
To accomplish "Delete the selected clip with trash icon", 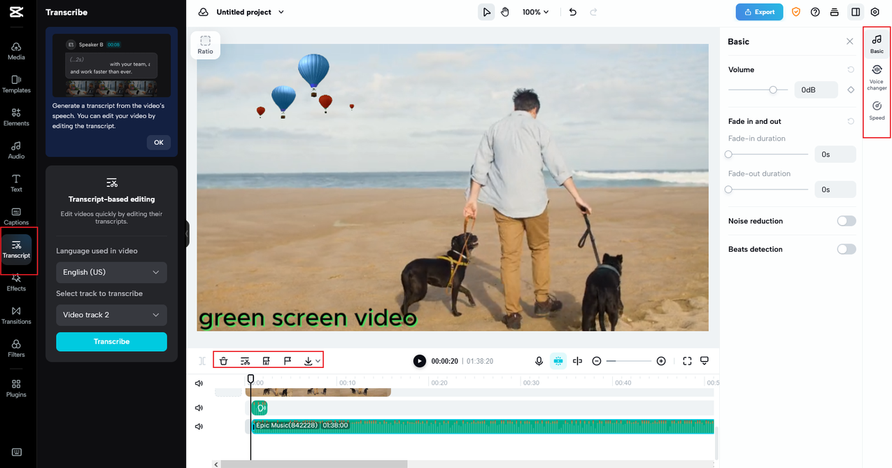I will coord(224,361).
